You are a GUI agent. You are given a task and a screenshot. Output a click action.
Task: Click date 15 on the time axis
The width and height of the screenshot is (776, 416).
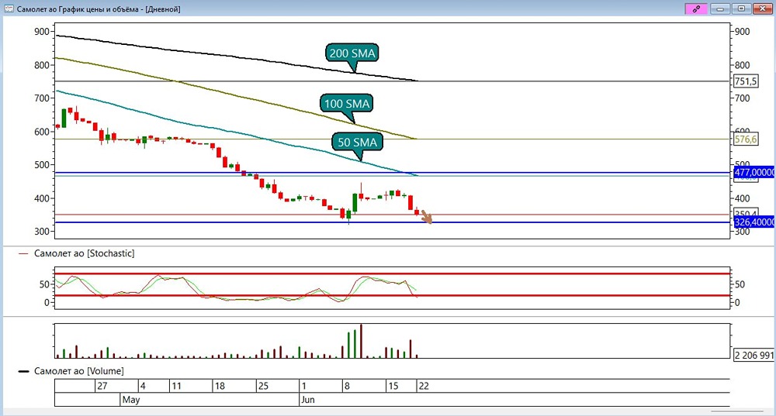click(393, 386)
